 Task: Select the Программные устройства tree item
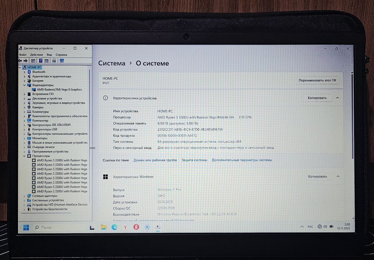50,151
